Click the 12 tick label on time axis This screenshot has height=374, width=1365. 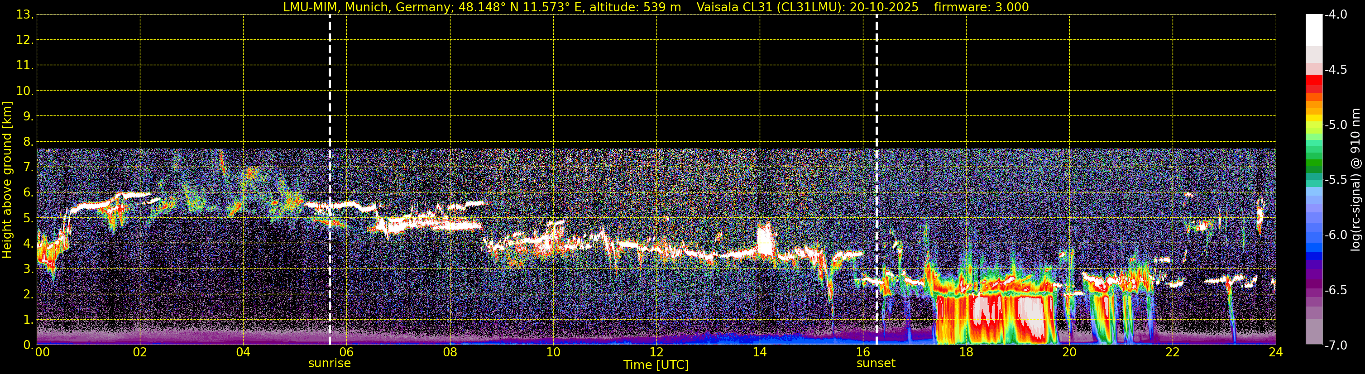[x=656, y=352]
